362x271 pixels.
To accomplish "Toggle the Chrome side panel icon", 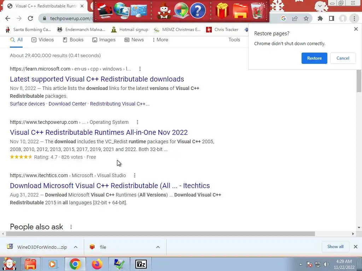I will [x=332, y=18].
